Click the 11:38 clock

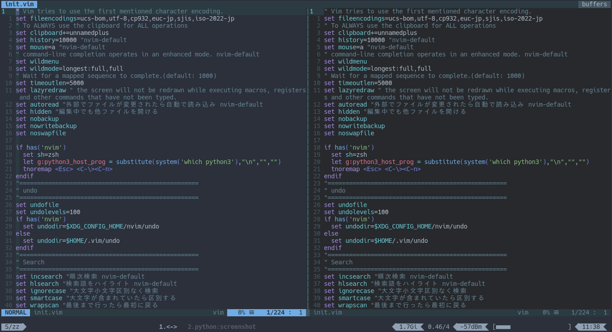click(x=591, y=327)
